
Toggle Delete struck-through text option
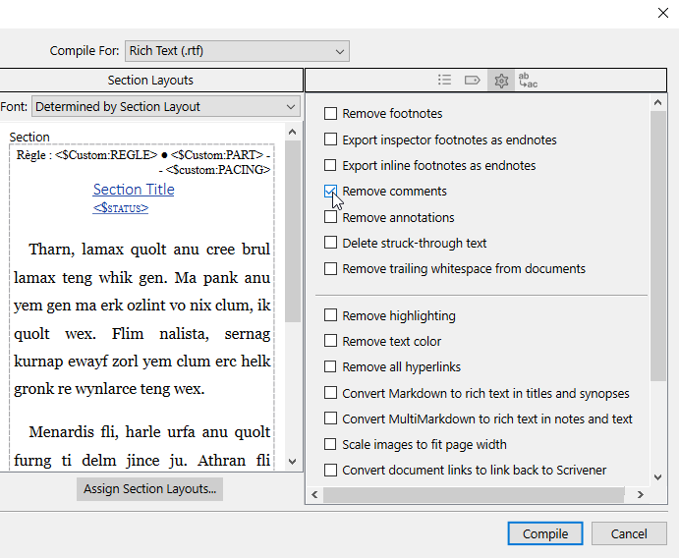[x=331, y=244]
